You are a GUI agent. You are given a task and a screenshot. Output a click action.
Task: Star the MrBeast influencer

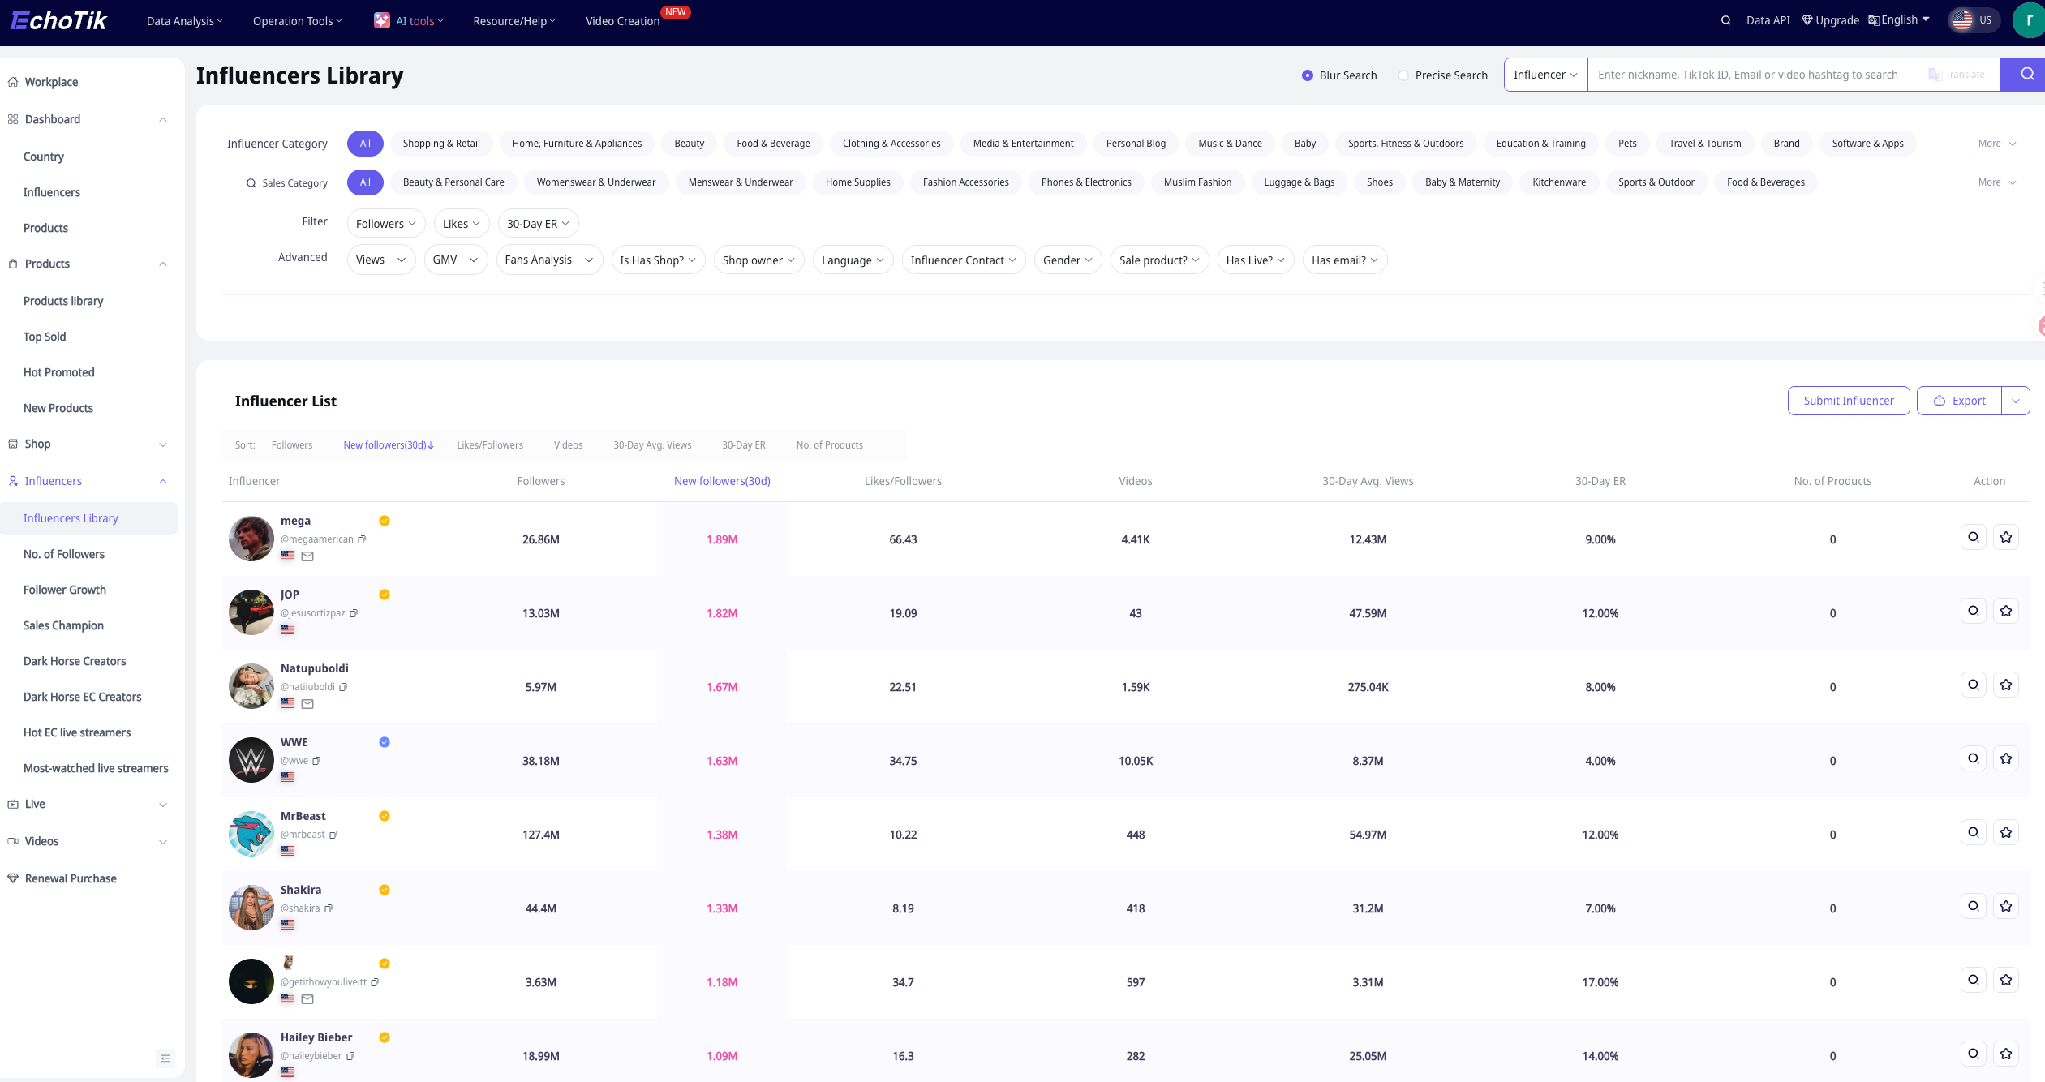[x=2006, y=832]
